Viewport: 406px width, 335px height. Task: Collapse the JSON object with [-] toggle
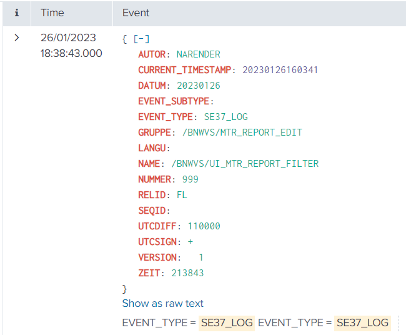click(141, 39)
